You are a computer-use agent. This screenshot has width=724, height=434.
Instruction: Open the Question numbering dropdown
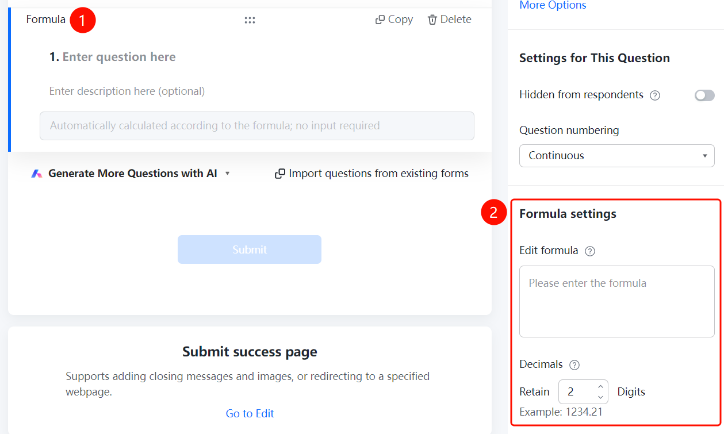click(x=616, y=156)
